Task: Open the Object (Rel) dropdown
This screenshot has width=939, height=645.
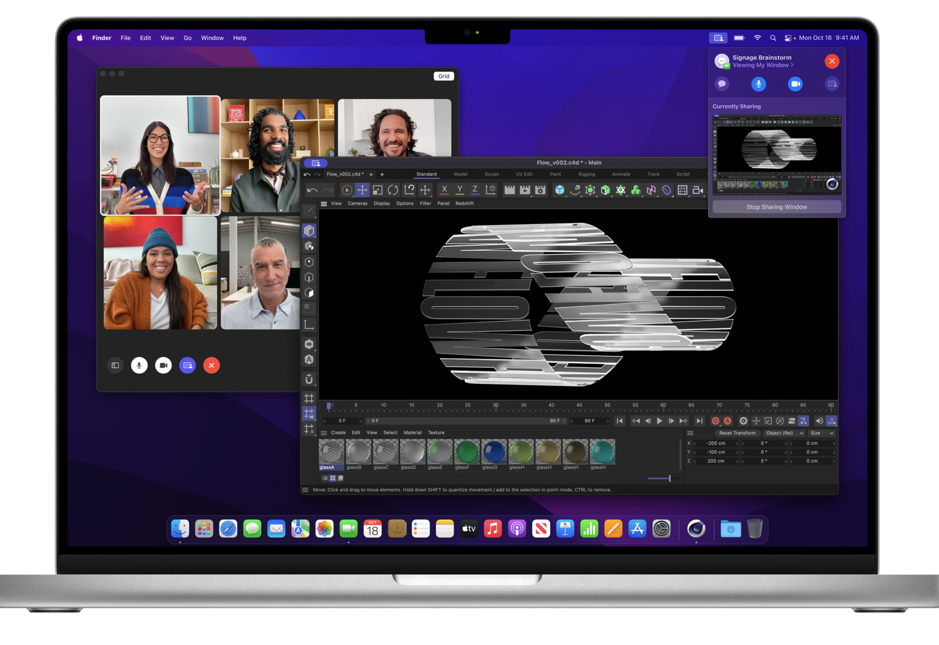Action: [784, 433]
